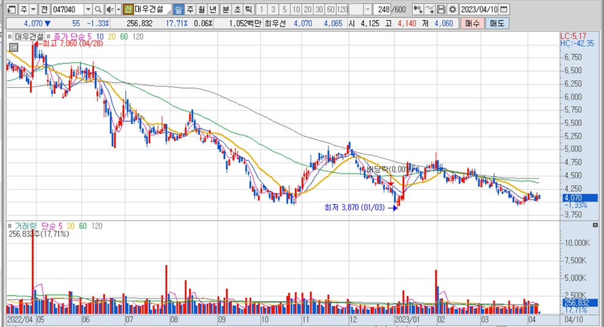Open the 주 market type dropdown arrow
Image resolution: width=604 pixels, height=327 pixels.
33,9
